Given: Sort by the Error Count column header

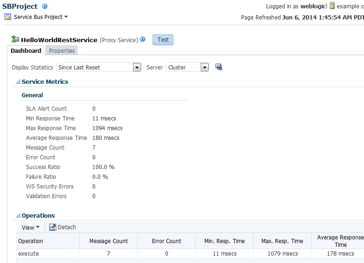Looking at the screenshot, I should click(166, 241).
